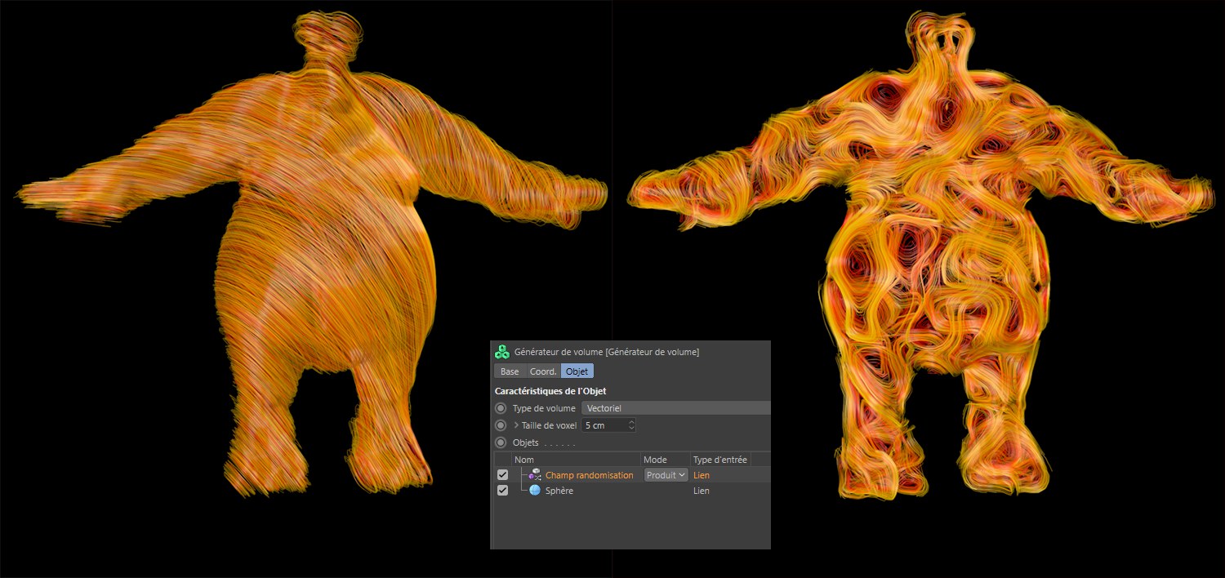Click the Taille de voxel stepper arrows

click(x=630, y=425)
